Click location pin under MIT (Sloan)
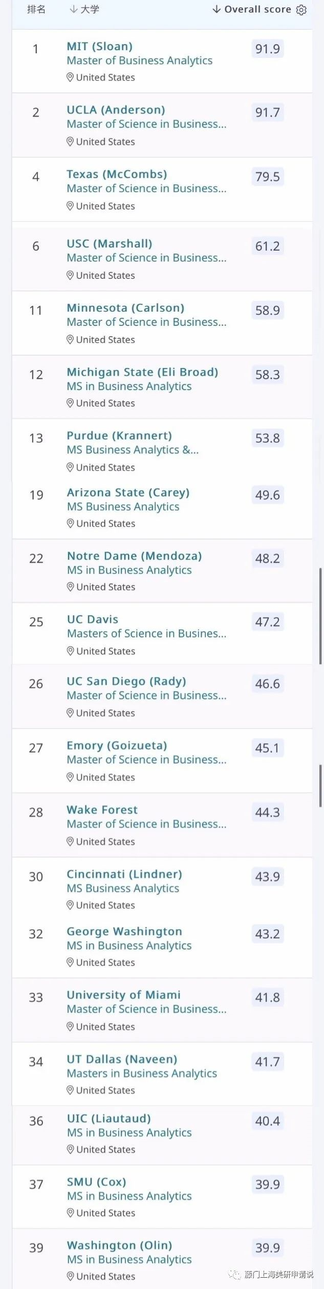 [x=70, y=77]
